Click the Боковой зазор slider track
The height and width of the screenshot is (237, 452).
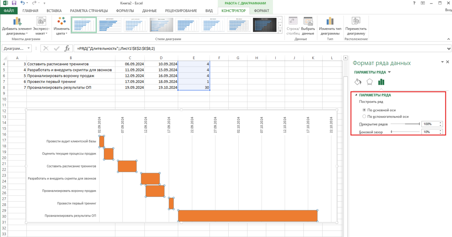(405, 132)
